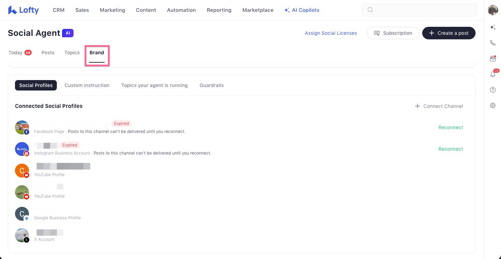Reconnect the Instagram Business Account
The height and width of the screenshot is (259, 501).
[451, 149]
